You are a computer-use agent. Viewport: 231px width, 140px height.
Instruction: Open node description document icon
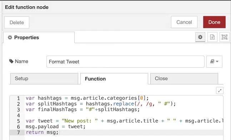coord(212,37)
